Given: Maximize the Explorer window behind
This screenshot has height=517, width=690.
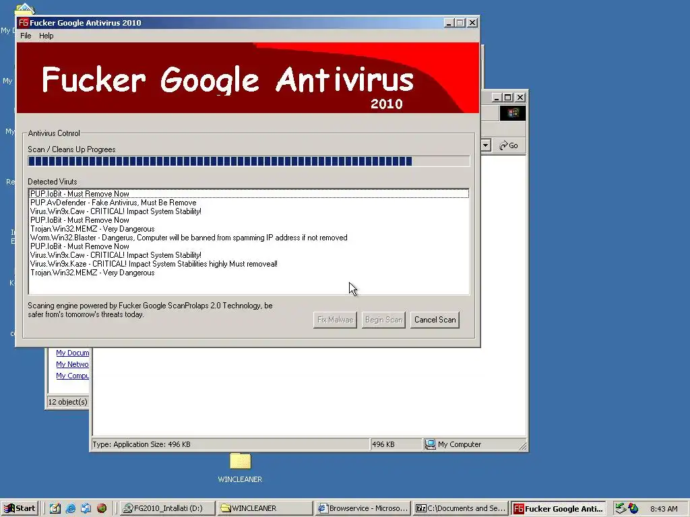Looking at the screenshot, I should [x=508, y=97].
